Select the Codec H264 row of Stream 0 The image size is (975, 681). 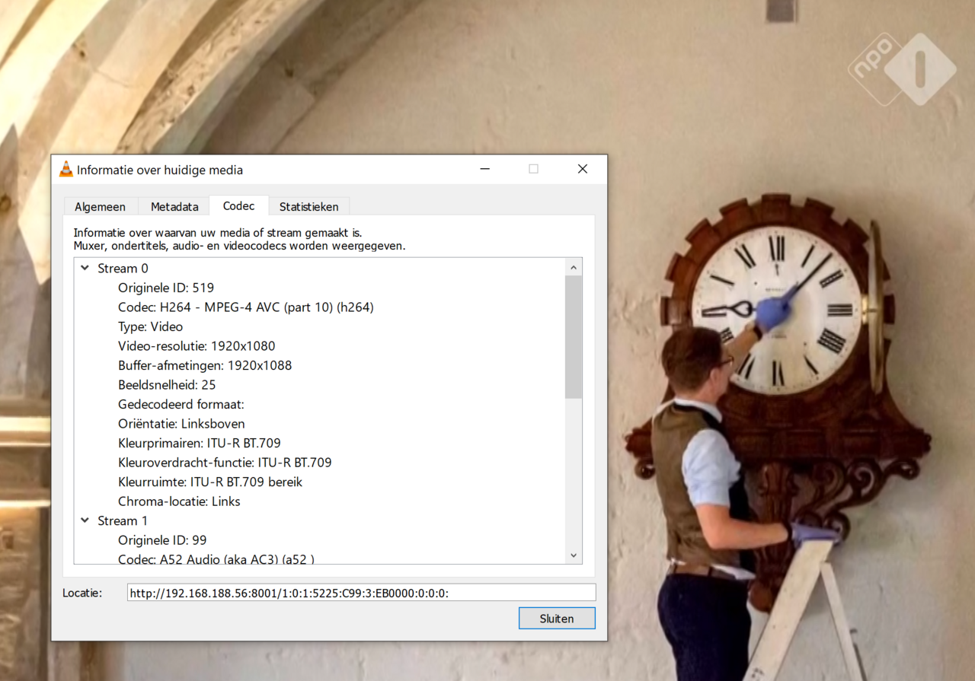245,307
